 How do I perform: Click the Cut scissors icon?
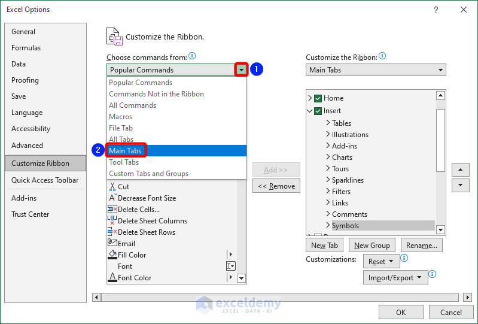click(112, 186)
